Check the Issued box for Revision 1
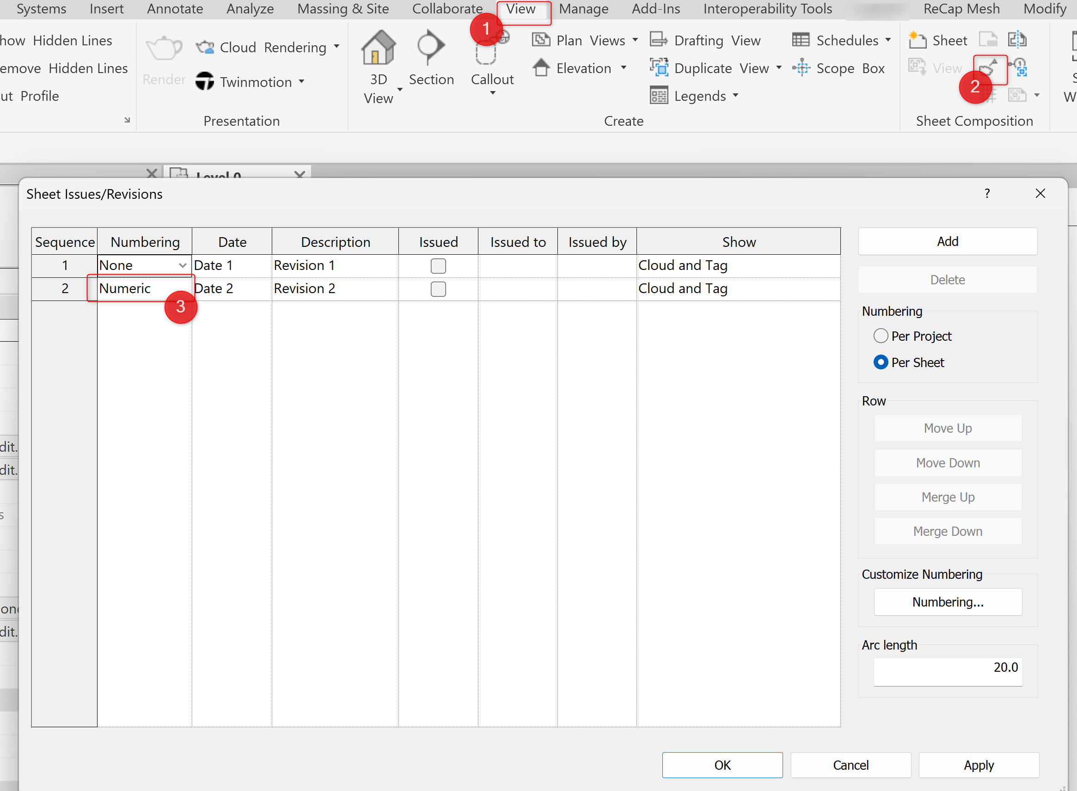Screen dimensions: 1077x791 click(438, 266)
